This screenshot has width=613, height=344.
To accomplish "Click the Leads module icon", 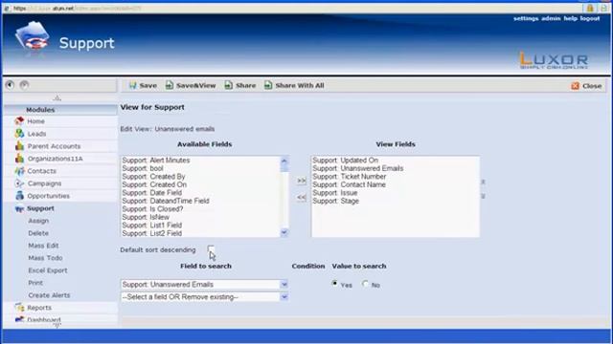I will pyautogui.click(x=19, y=134).
